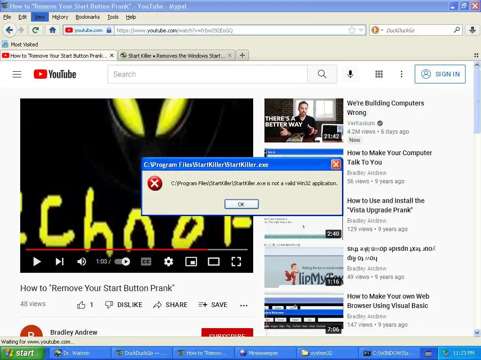Toggle closed captions CC button
This screenshot has height=360, width=481.
pos(146,262)
